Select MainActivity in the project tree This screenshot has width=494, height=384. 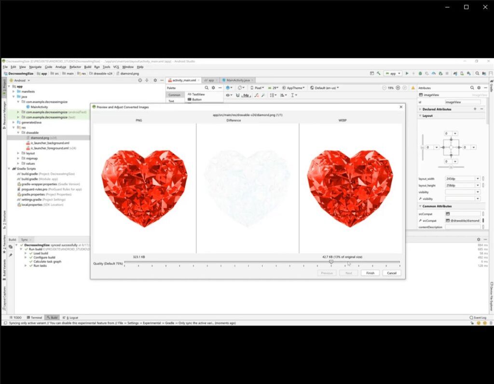(x=39, y=107)
